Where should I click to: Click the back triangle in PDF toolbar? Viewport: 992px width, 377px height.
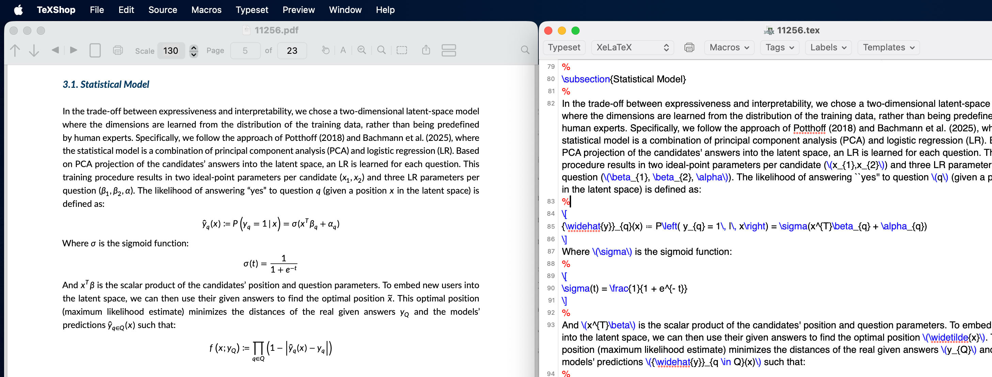click(55, 50)
